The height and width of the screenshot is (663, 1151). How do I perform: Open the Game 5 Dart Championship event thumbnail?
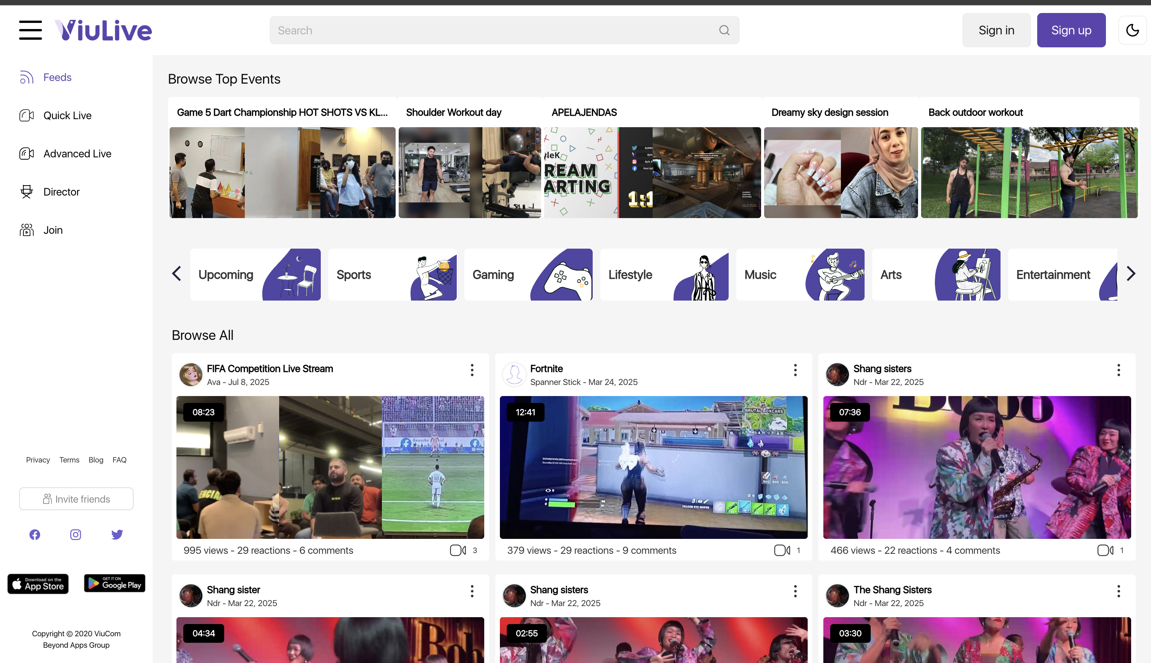click(x=282, y=173)
